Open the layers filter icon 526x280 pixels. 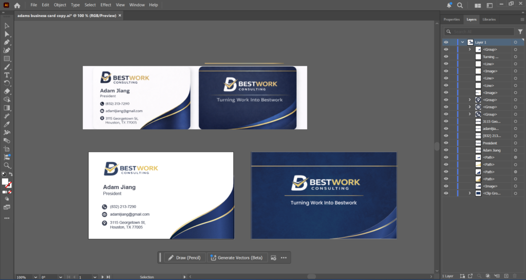520,31
